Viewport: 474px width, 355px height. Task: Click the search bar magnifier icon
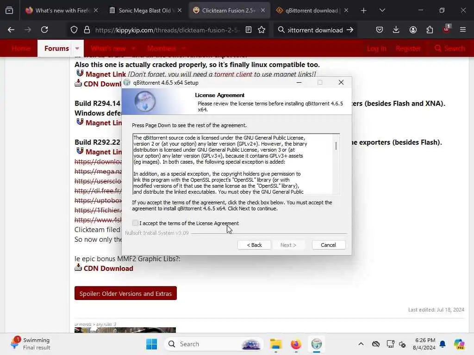[x=281, y=30]
